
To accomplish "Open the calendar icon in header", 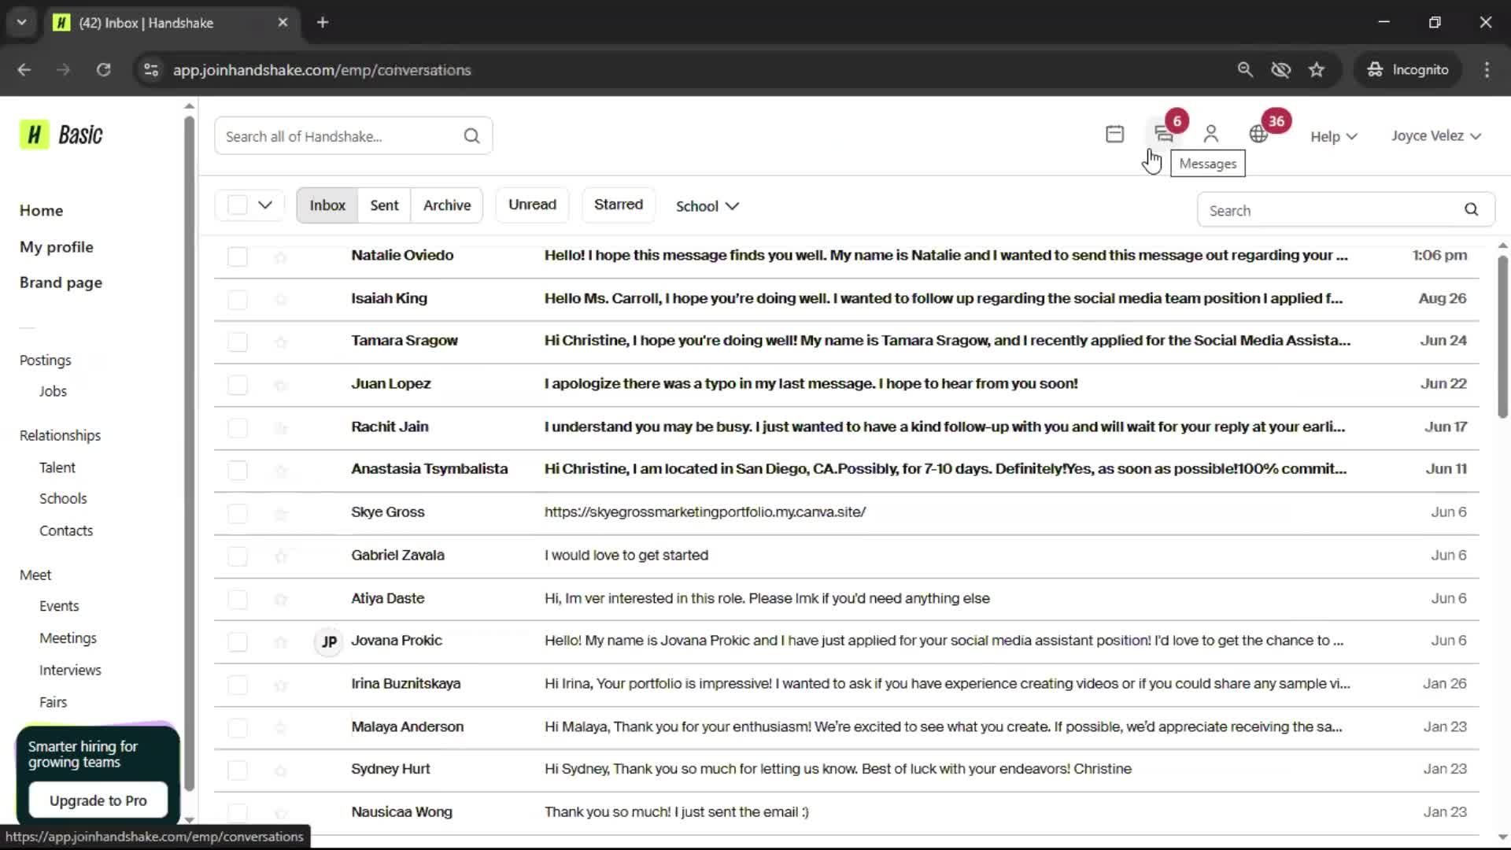I will [1114, 135].
